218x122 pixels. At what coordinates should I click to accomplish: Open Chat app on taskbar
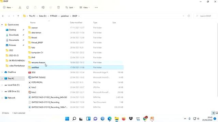coord(95,119)
